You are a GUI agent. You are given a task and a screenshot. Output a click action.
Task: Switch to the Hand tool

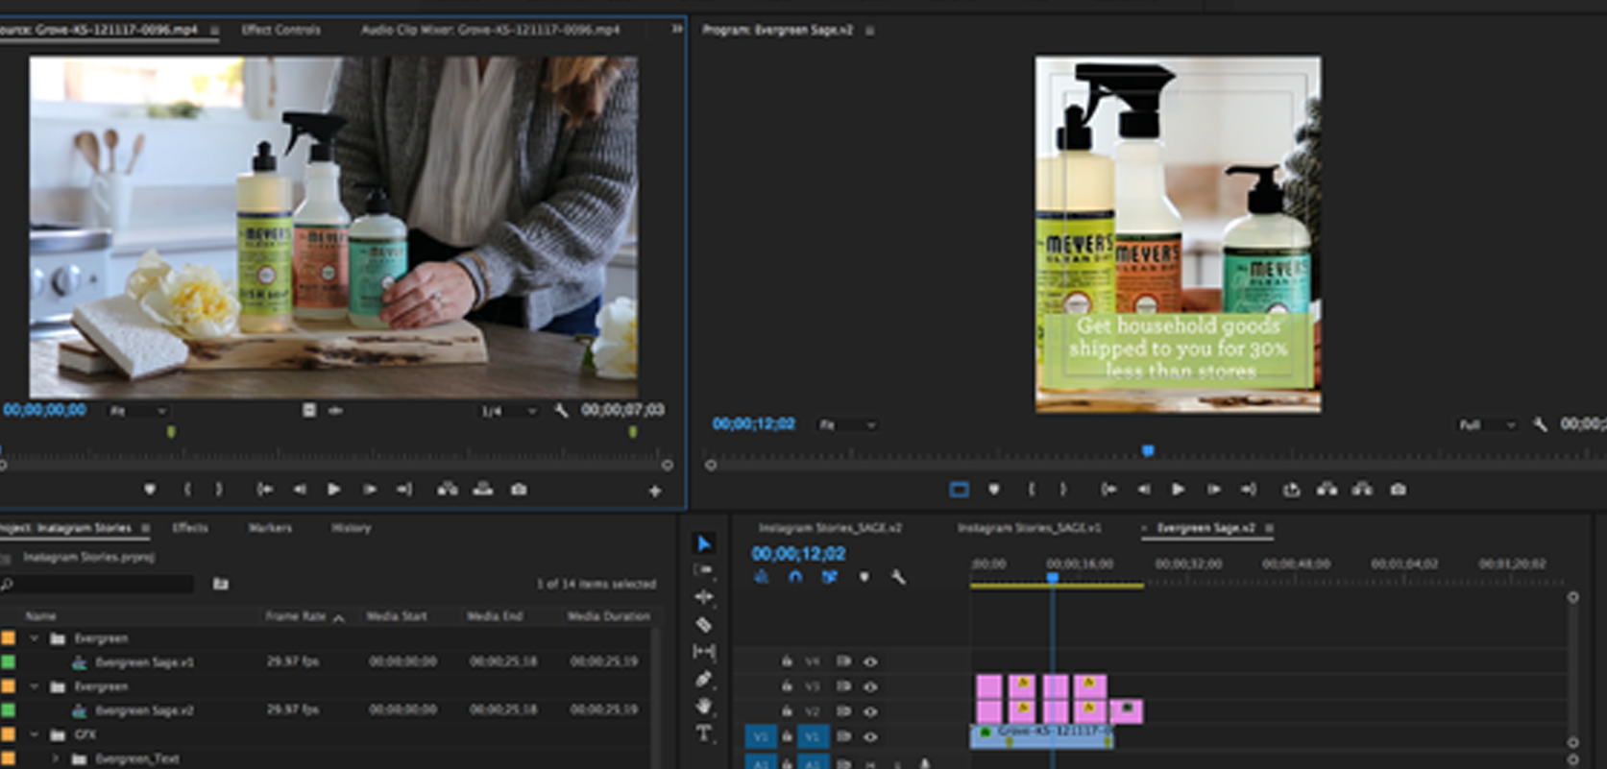coord(703,706)
